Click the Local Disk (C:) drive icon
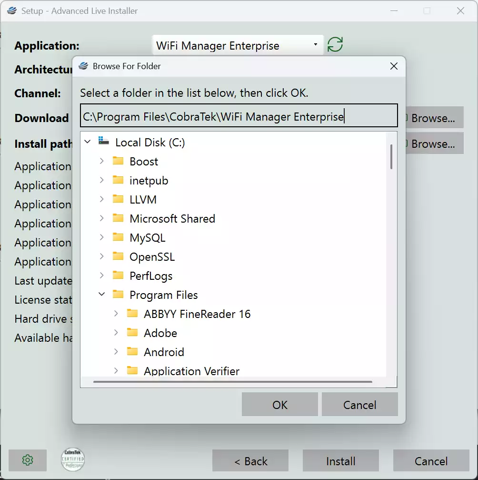The width and height of the screenshot is (478, 480). pos(104,141)
